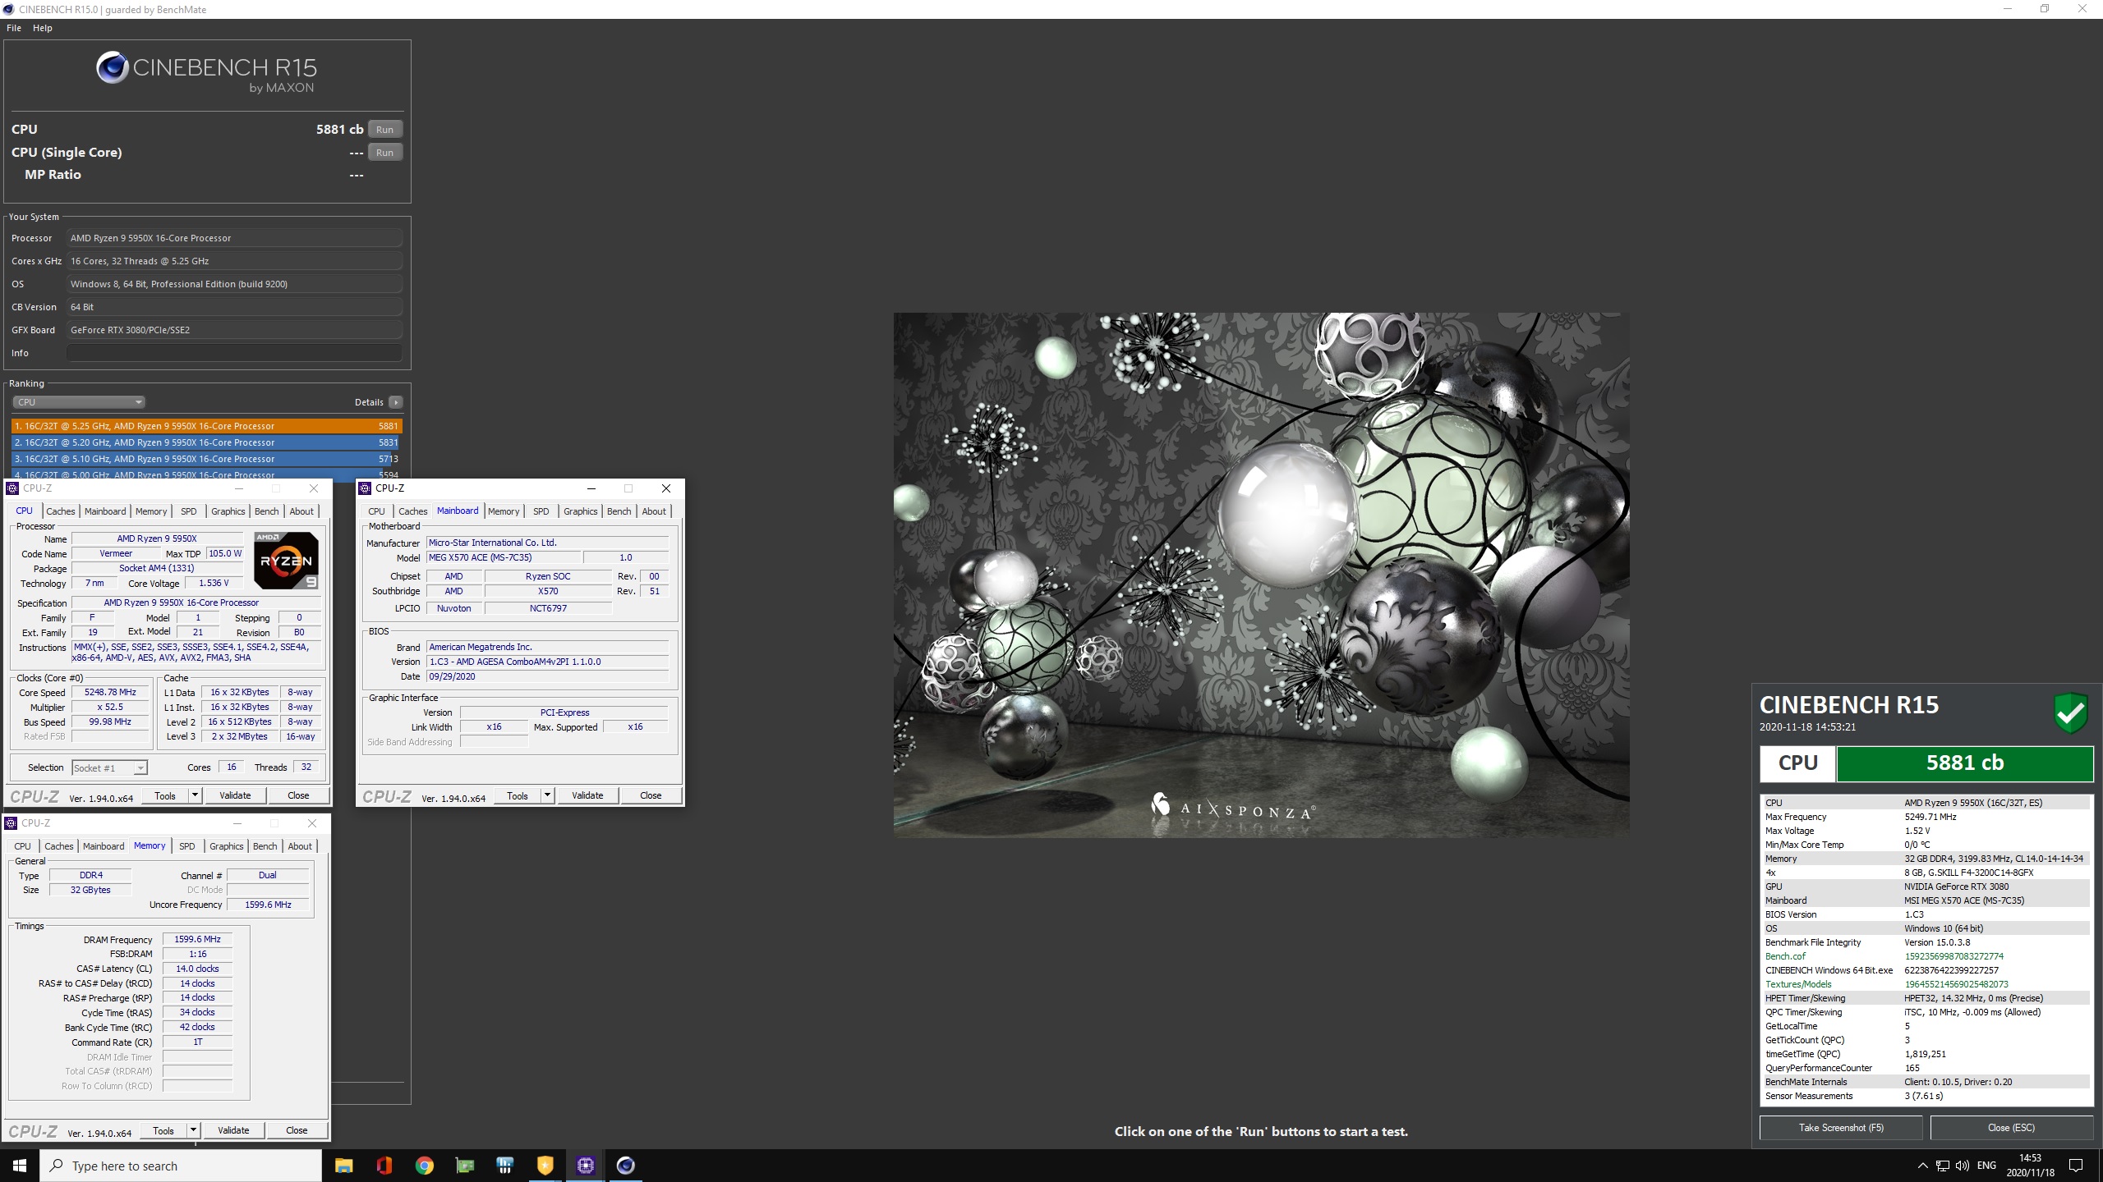Switch to SPD tab in CPU-Z Mainboard window
The height and width of the screenshot is (1182, 2103).
pos(541,511)
